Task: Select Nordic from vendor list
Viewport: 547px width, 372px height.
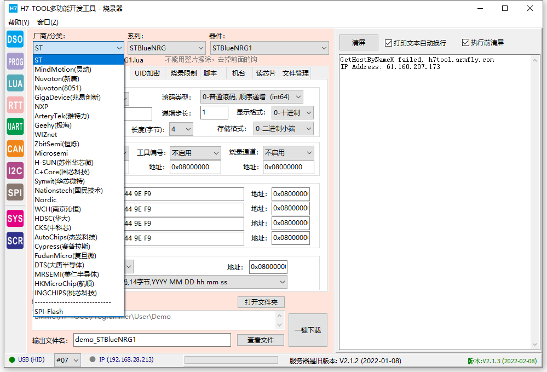Action: click(x=79, y=200)
